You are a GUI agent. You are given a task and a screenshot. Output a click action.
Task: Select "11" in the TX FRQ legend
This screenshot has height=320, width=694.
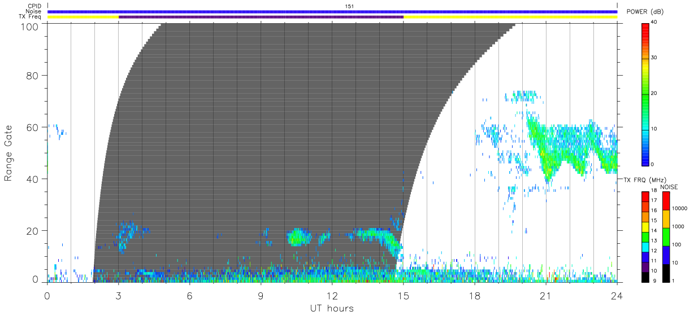[654, 261]
